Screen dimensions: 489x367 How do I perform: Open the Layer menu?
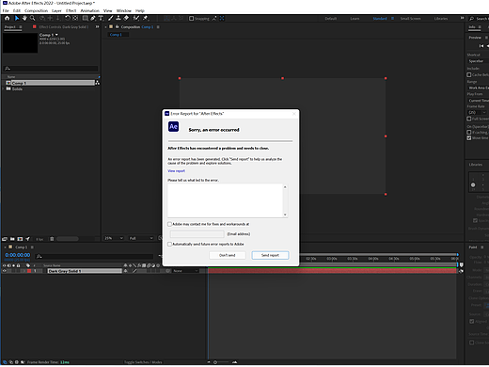[56, 10]
